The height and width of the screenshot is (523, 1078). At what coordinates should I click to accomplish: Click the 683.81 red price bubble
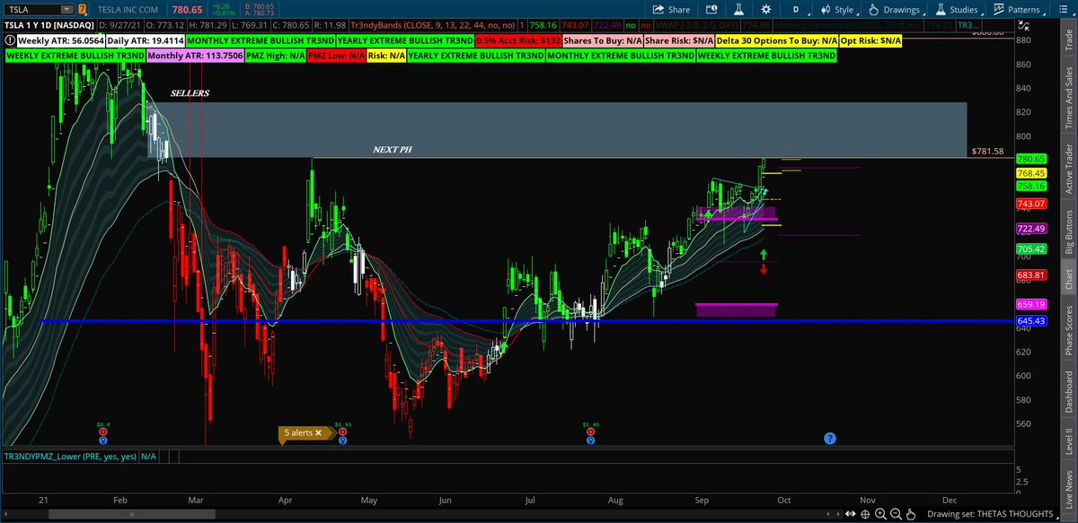1029,275
